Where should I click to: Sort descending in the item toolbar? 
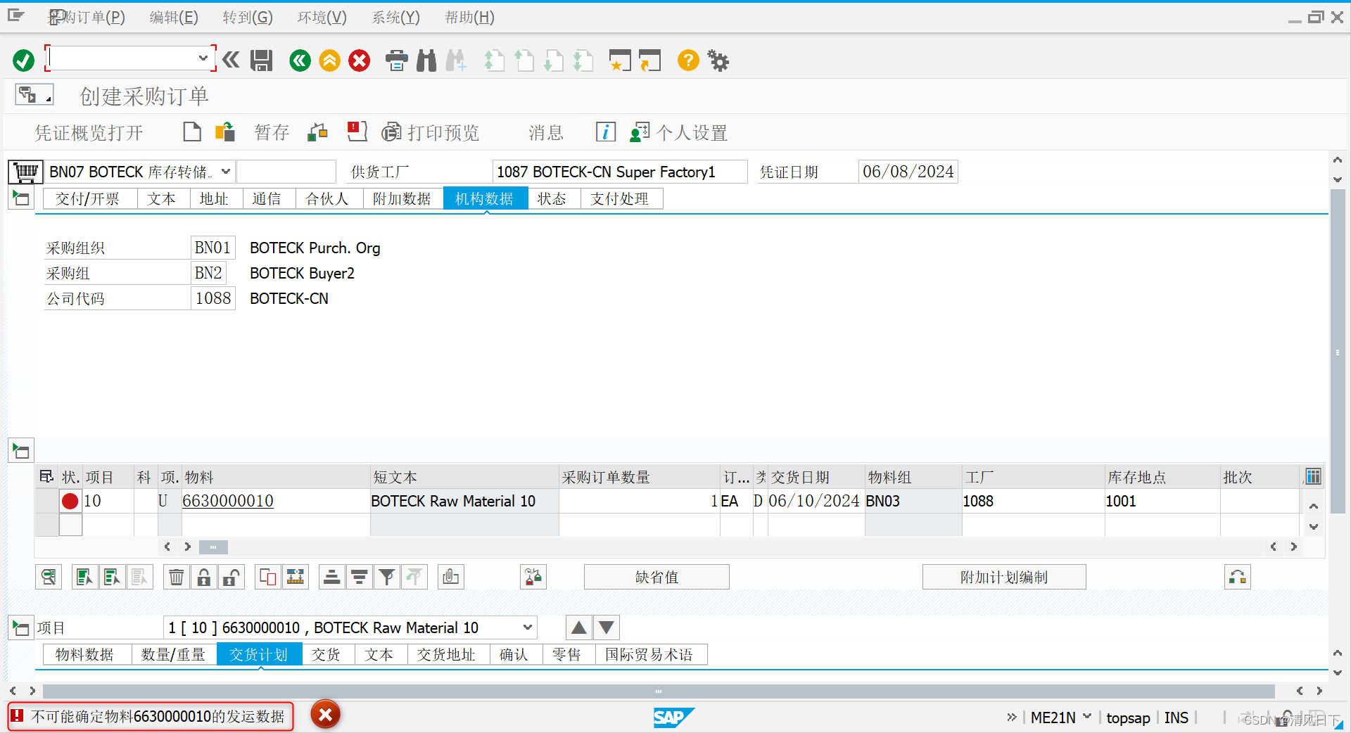[x=360, y=578]
